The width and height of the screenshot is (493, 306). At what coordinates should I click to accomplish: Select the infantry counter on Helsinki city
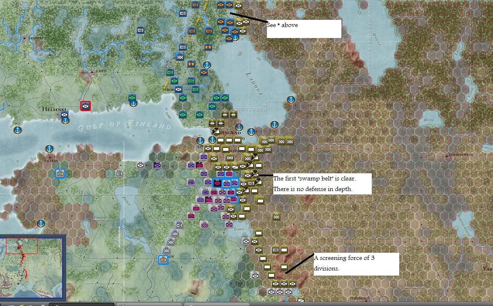click(65, 115)
